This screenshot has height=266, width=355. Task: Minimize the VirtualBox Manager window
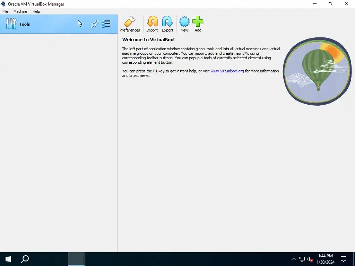(x=315, y=4)
